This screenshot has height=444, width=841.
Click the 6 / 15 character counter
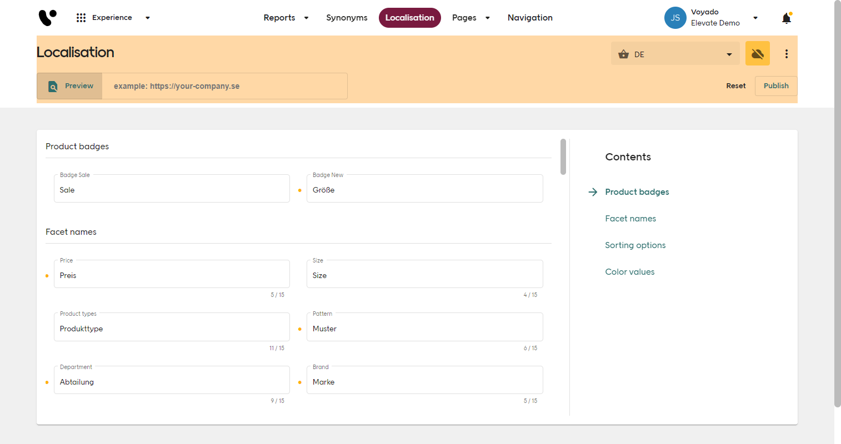[530, 348]
